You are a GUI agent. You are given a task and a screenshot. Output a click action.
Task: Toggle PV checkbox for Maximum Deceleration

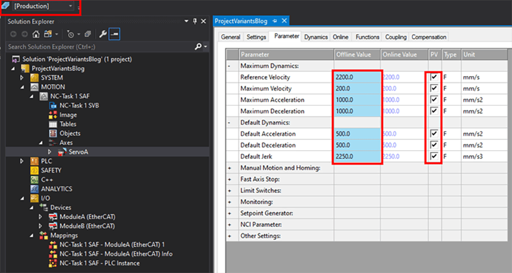pos(433,111)
